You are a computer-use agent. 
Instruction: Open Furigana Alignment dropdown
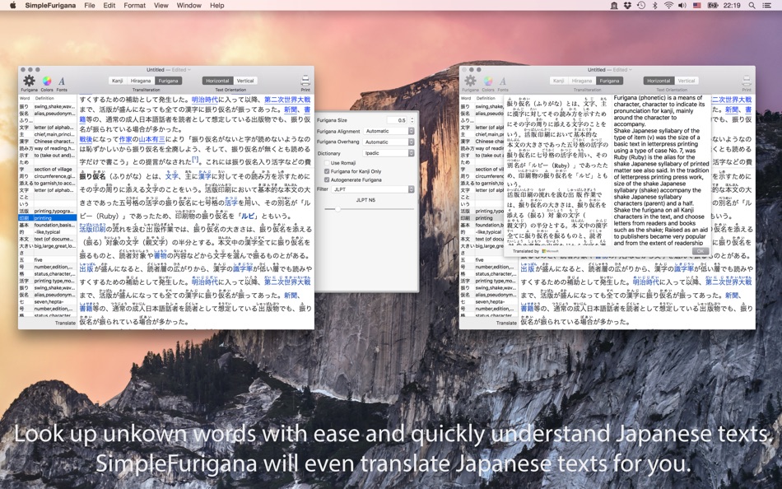click(x=389, y=131)
